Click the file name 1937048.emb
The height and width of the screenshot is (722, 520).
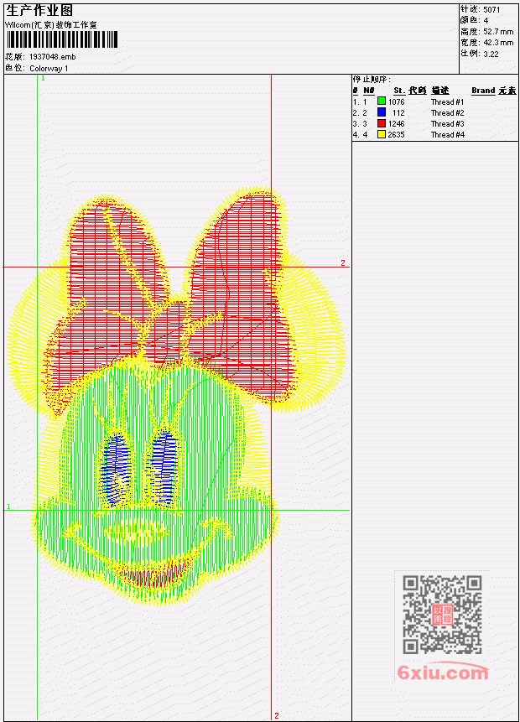53,57
